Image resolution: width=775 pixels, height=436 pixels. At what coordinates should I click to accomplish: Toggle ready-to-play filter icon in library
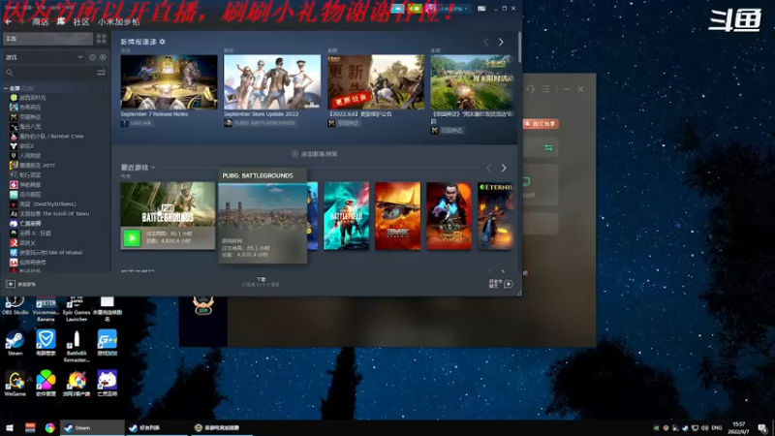point(103,57)
